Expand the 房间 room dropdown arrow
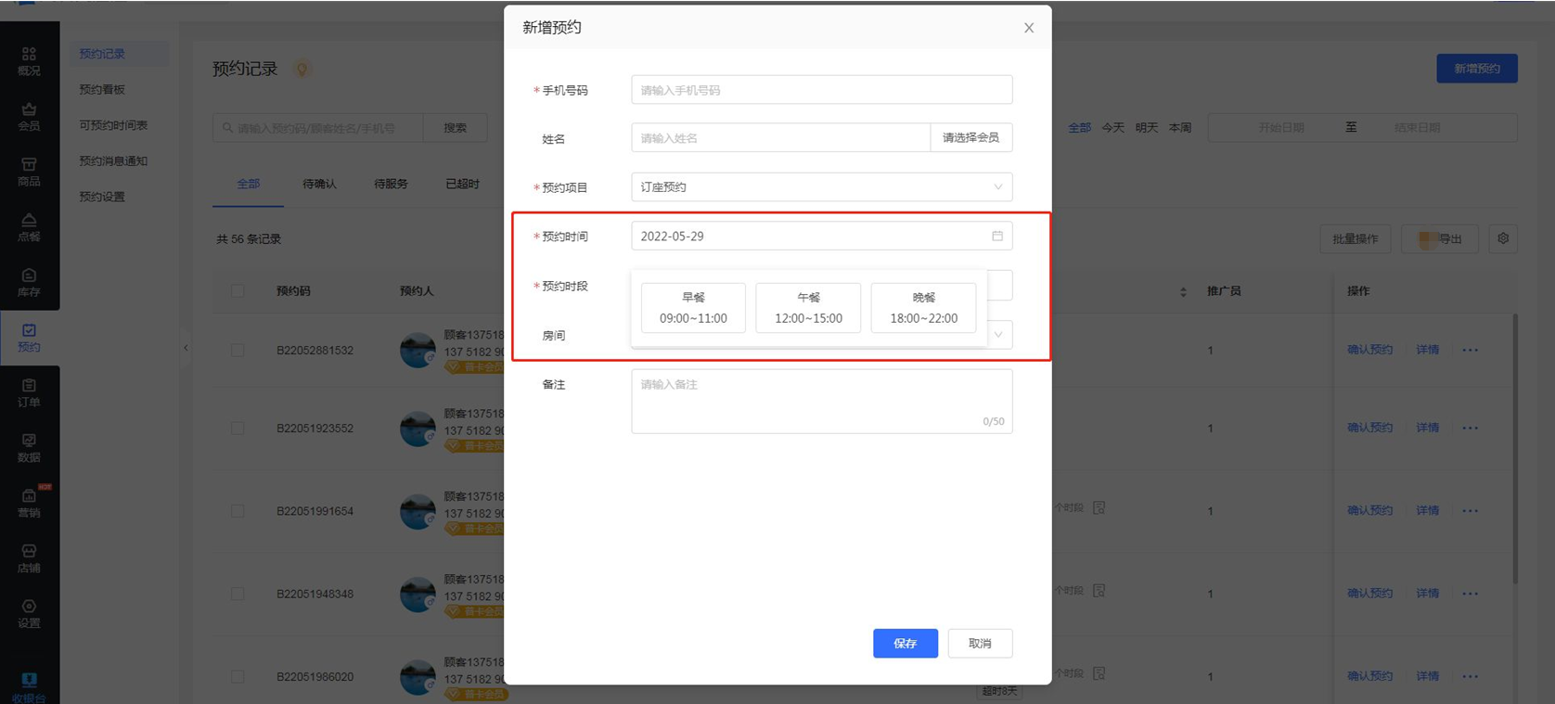 998,335
